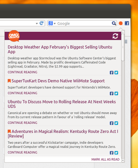Viewport: 138px width, 168px height.
Task: Open headline Desktop Weather App February's Biggest Selling
Action: (x=60, y=49)
